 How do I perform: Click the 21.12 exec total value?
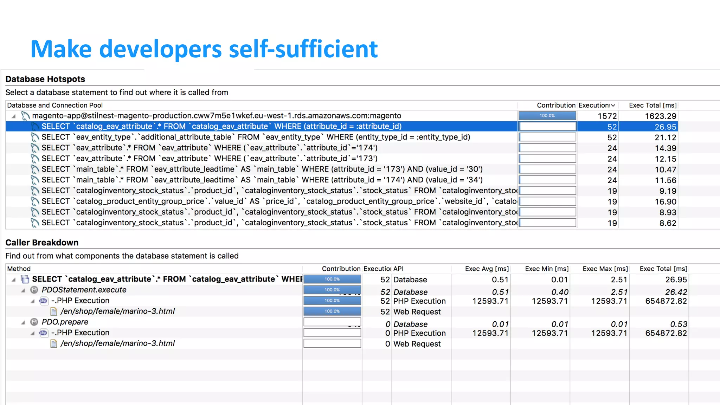coord(666,137)
